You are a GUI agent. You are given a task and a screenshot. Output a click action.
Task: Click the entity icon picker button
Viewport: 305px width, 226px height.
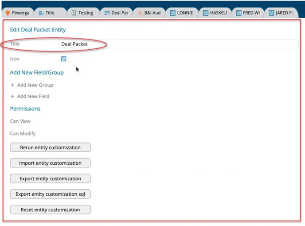pyautogui.click(x=64, y=59)
